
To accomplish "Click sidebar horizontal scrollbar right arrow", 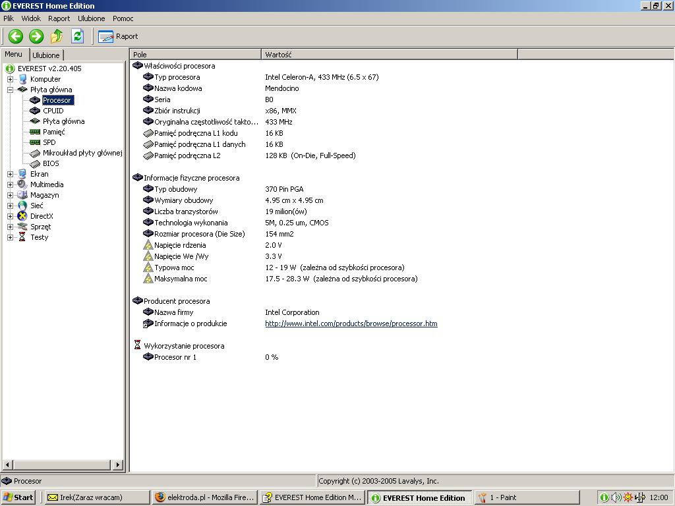I will 118,464.
